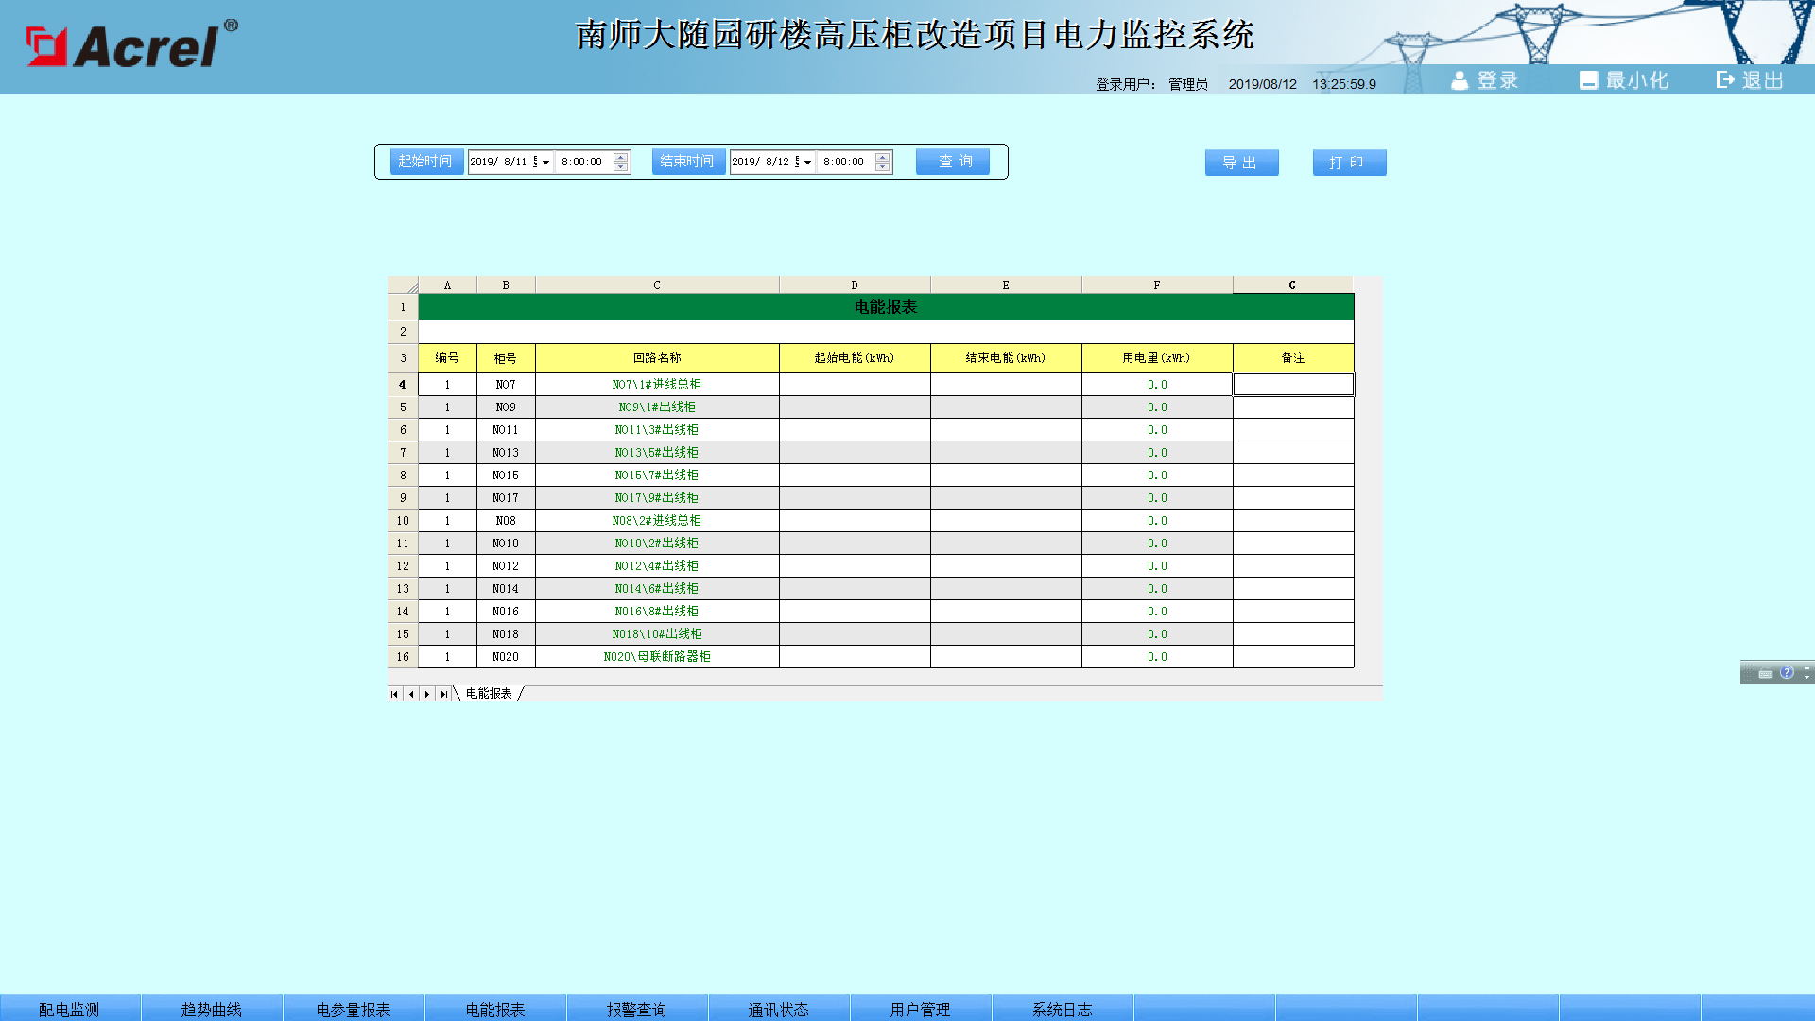The width and height of the screenshot is (1815, 1021).
Task: Click the 登录 user login icon
Action: (x=1460, y=81)
